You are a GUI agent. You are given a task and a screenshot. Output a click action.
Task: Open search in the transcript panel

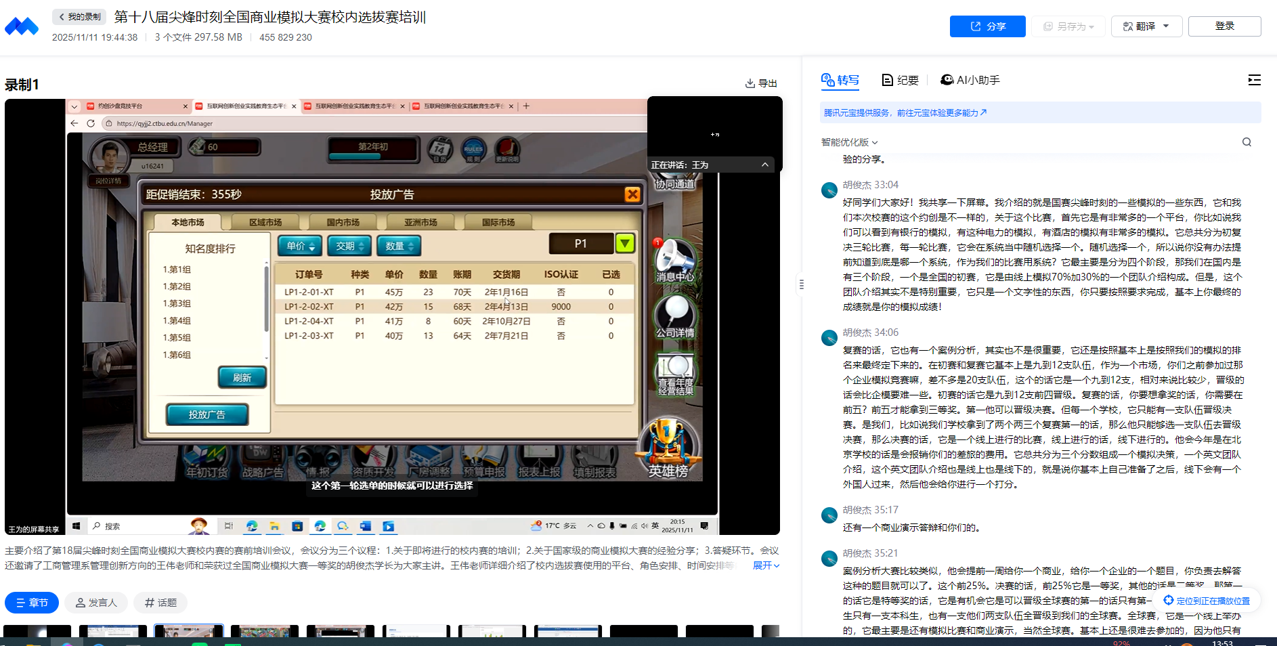click(1247, 142)
